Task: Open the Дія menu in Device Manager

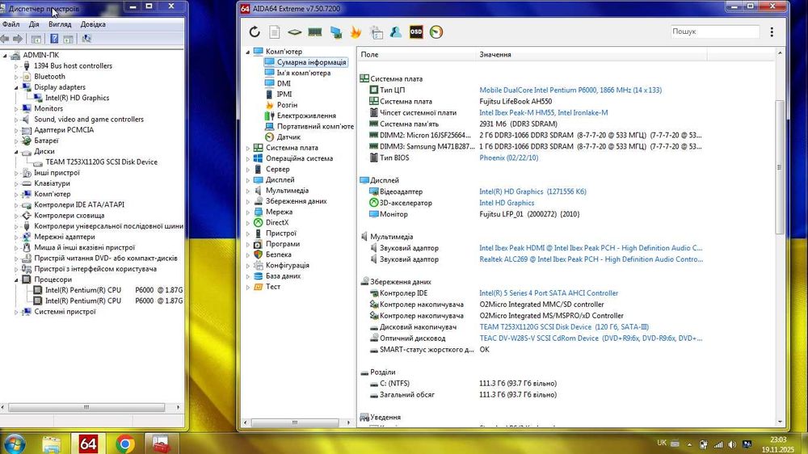Action: (34, 24)
